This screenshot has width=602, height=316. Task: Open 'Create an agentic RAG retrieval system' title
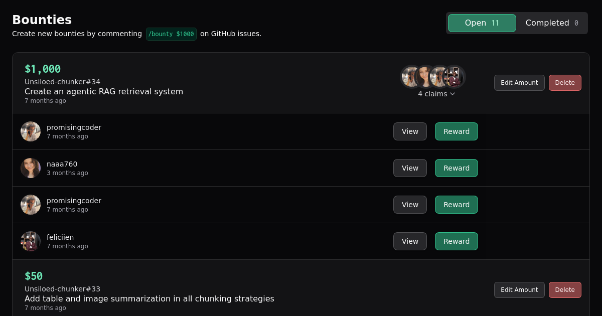104,91
